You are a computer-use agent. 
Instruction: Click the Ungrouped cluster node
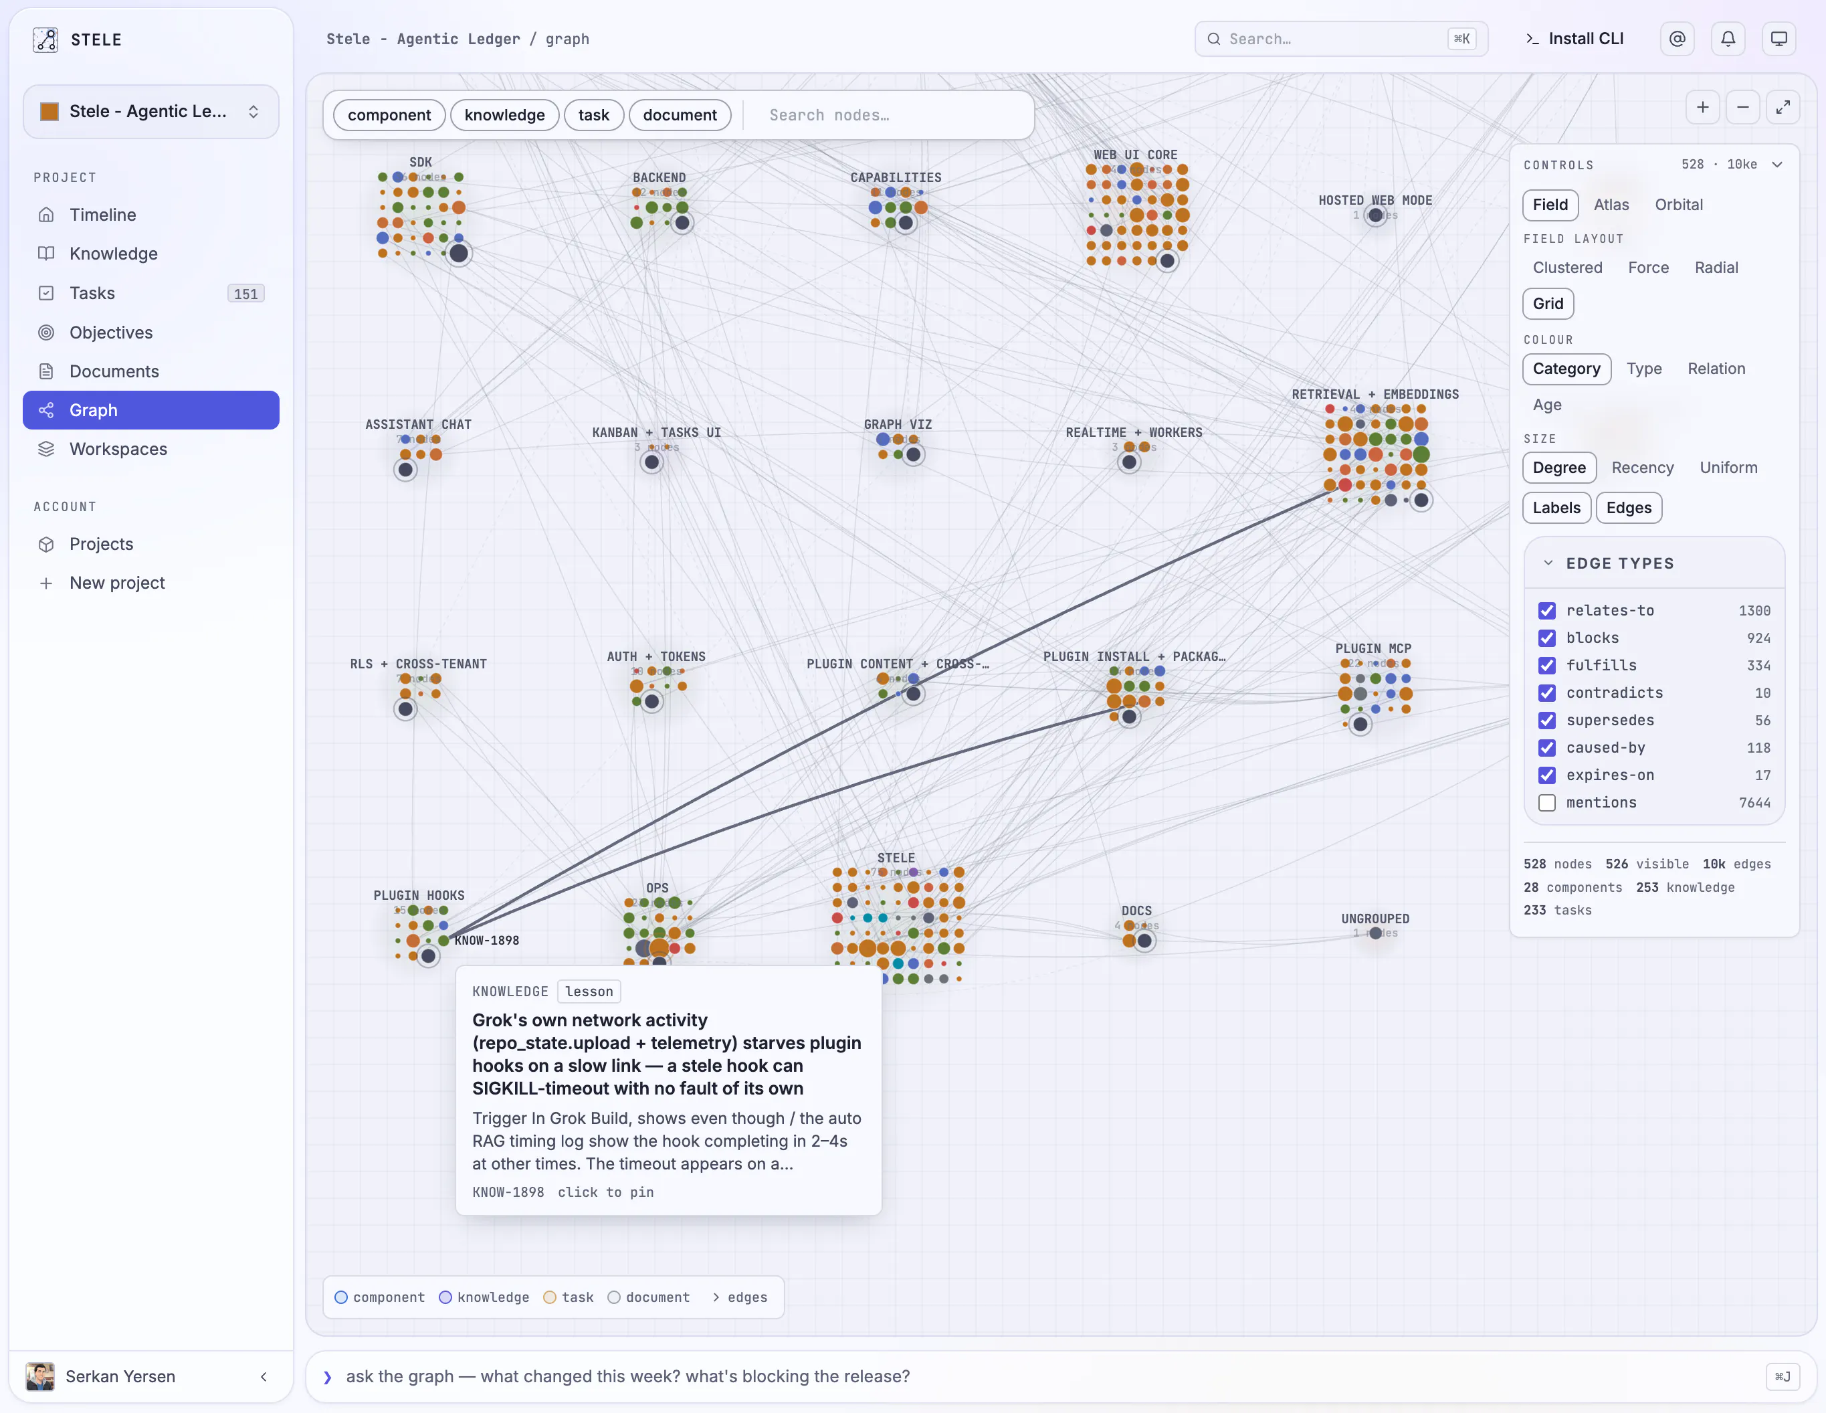pos(1375,933)
